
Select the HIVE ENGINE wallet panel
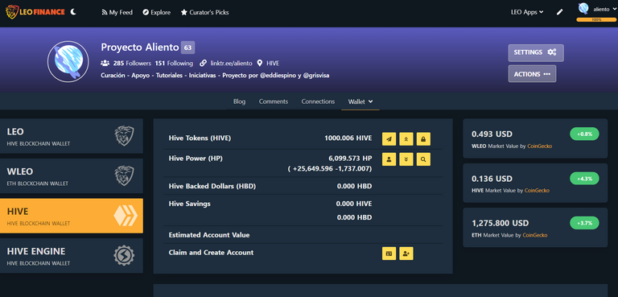pyautogui.click(x=72, y=256)
